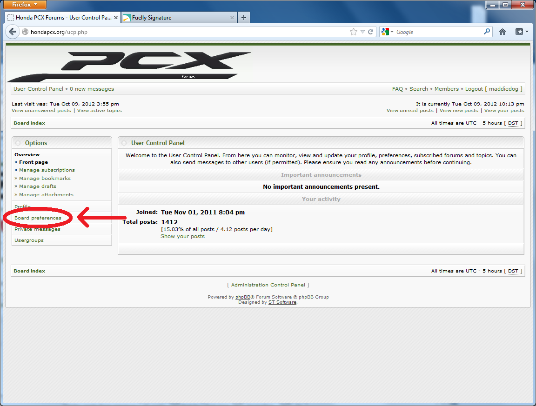The width and height of the screenshot is (536, 406).
Task: Expand the Google search engine dropdown
Action: point(387,32)
